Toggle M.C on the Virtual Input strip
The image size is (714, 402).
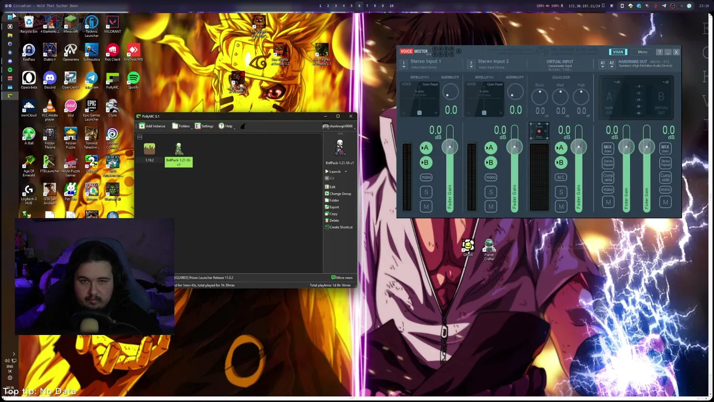(x=561, y=178)
